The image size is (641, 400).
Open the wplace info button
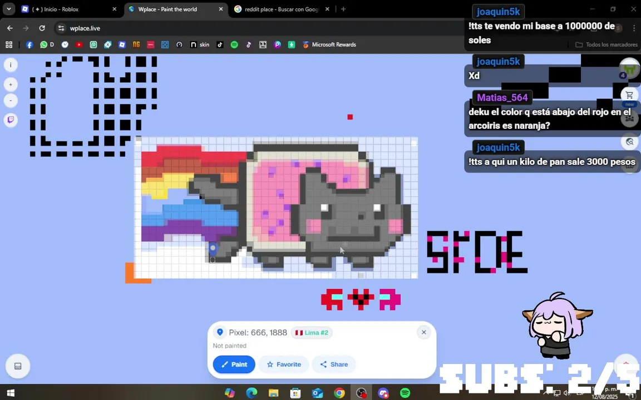(x=11, y=64)
